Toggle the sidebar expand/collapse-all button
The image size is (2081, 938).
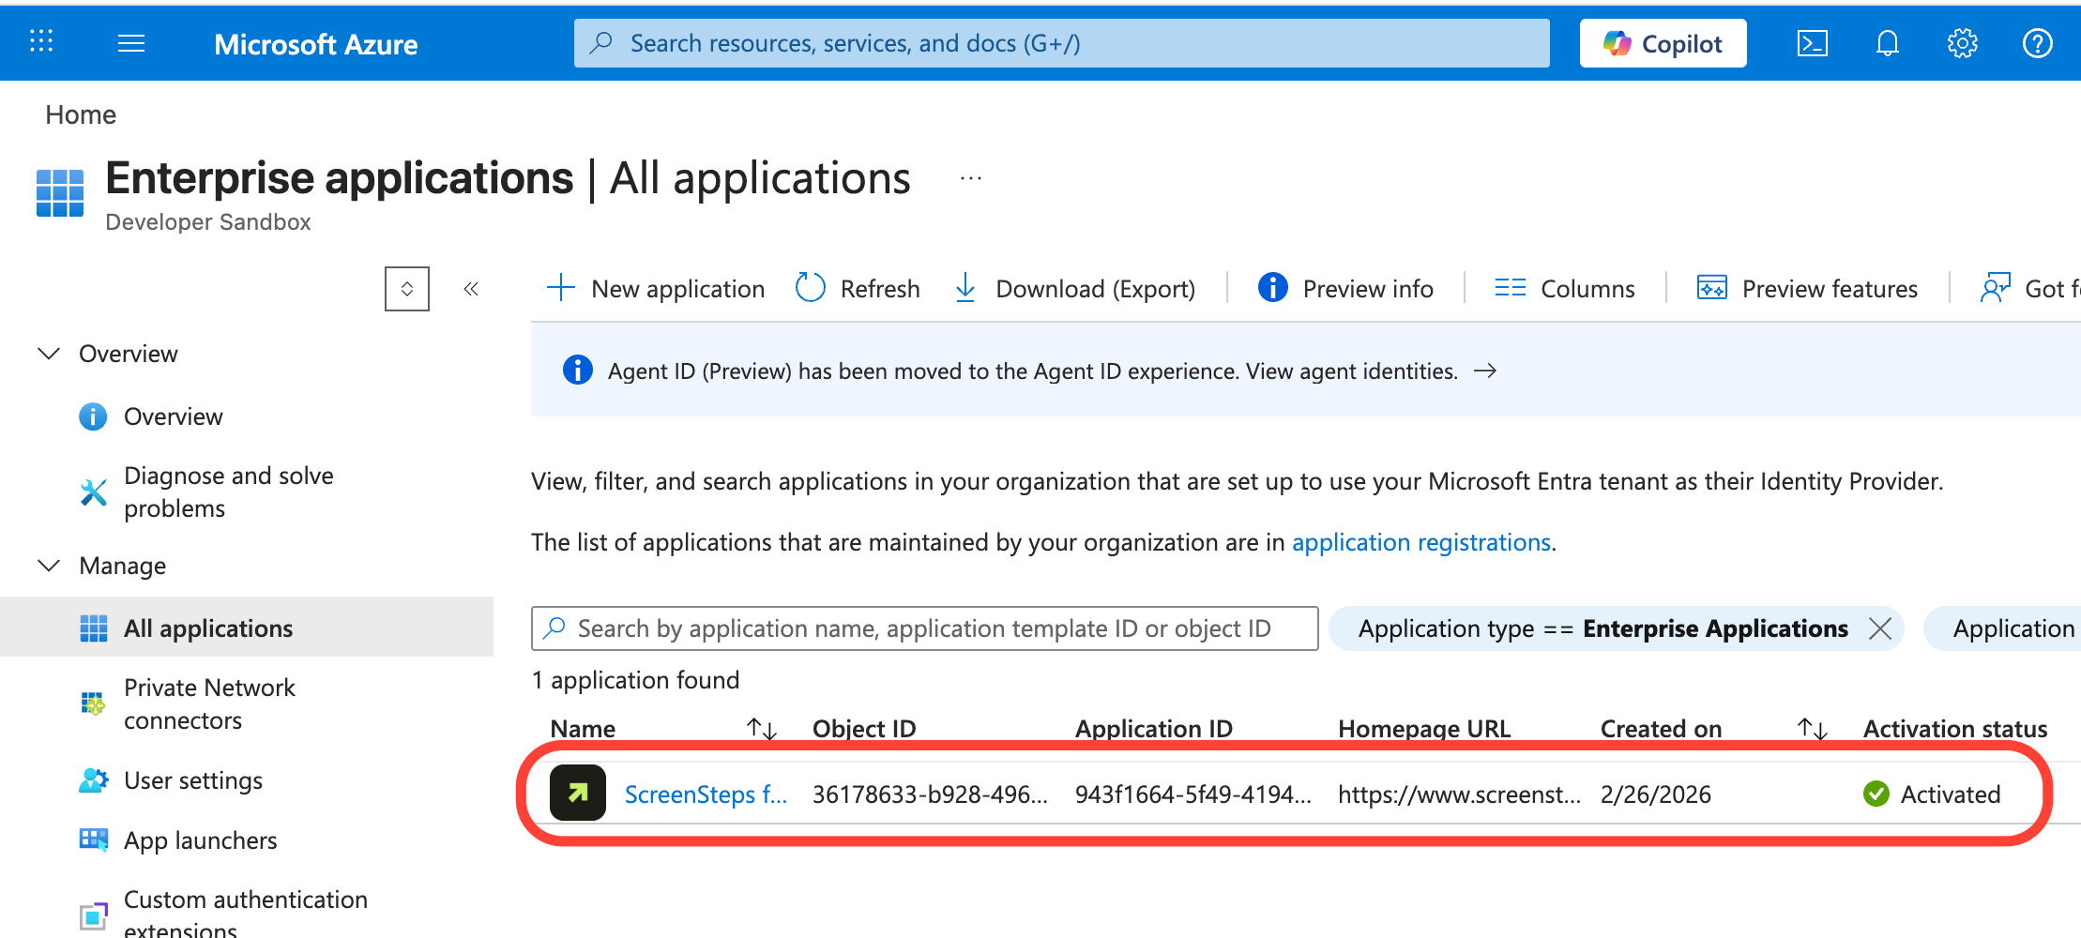[407, 289]
